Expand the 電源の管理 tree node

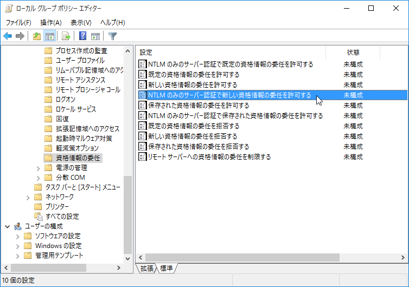point(39,168)
